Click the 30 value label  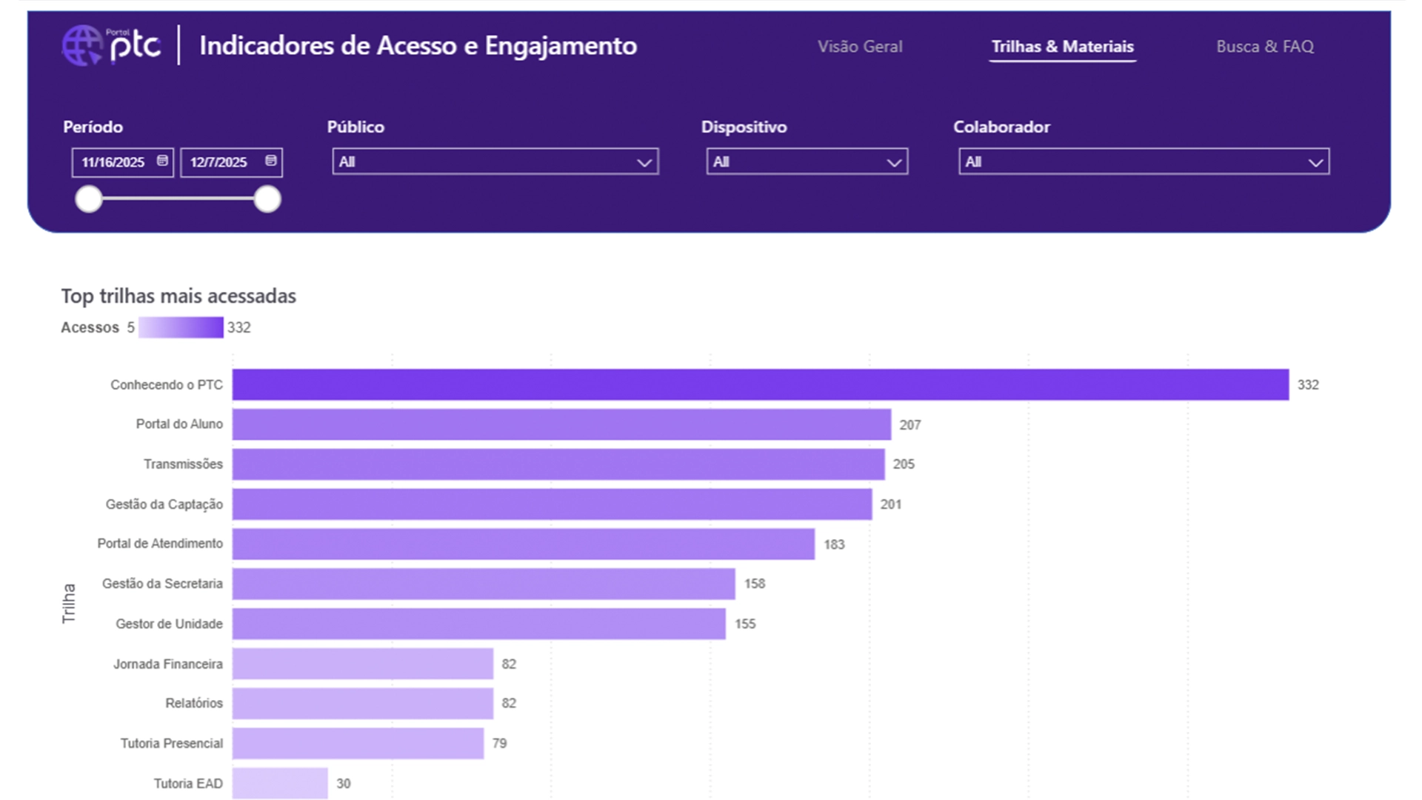[344, 784]
